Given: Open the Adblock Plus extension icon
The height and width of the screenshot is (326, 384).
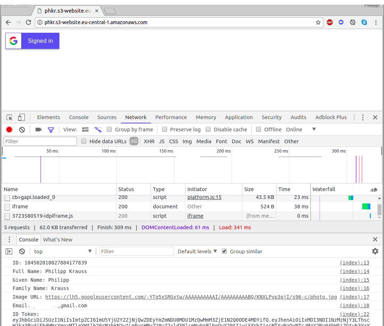Looking at the screenshot, I should (x=330, y=22).
